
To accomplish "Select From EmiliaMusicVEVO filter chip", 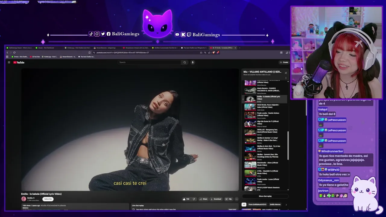I will coord(257,204).
